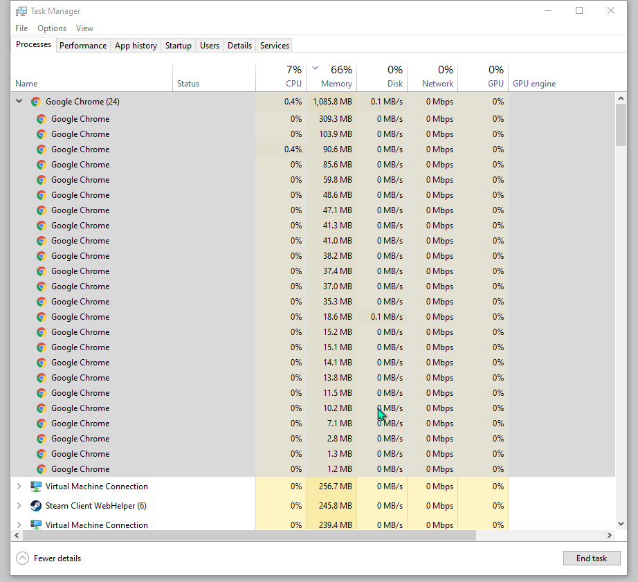Click Chrome icon in the 37.0 MB row
638x582 pixels.
click(41, 287)
